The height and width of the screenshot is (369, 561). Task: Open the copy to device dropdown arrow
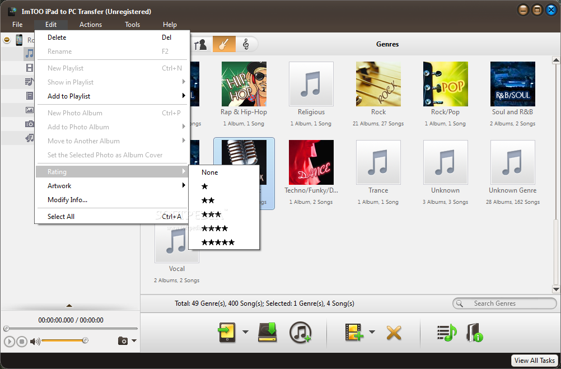pyautogui.click(x=245, y=332)
